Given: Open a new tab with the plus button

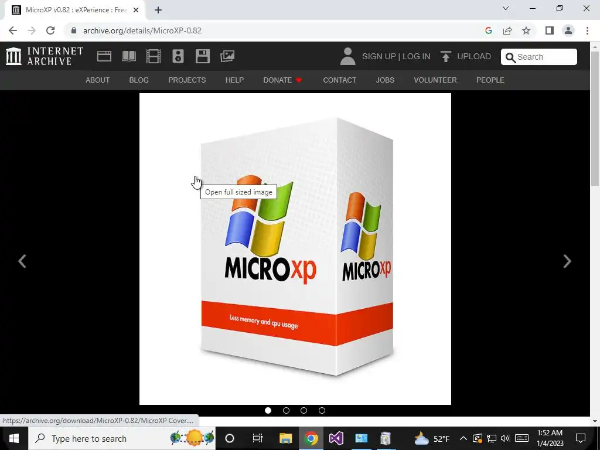Looking at the screenshot, I should point(158,10).
